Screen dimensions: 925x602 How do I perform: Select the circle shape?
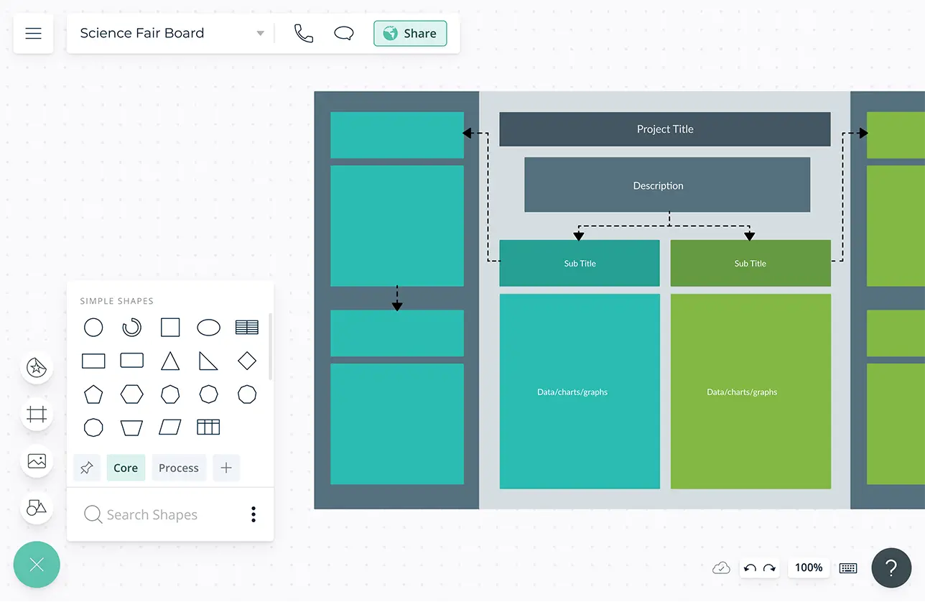tap(93, 328)
